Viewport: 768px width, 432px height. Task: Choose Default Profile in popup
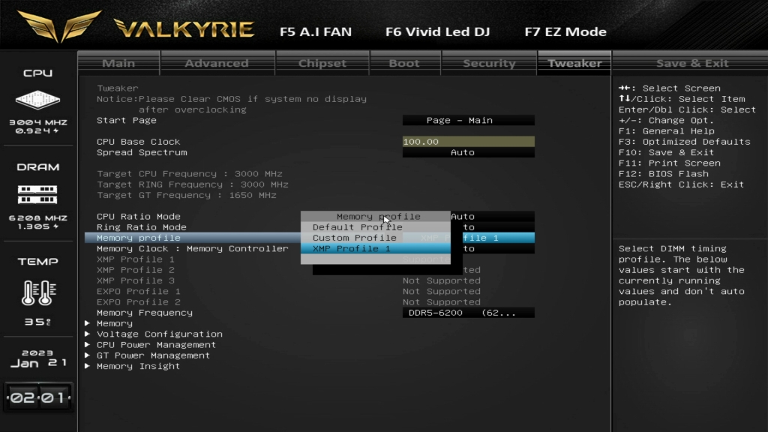pos(375,227)
